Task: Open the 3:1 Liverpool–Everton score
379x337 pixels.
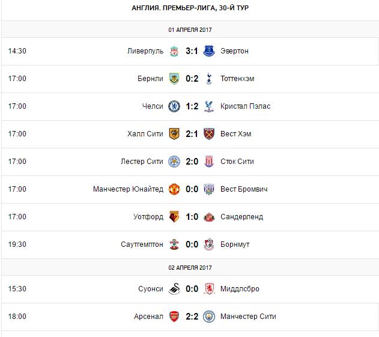Action: click(191, 51)
